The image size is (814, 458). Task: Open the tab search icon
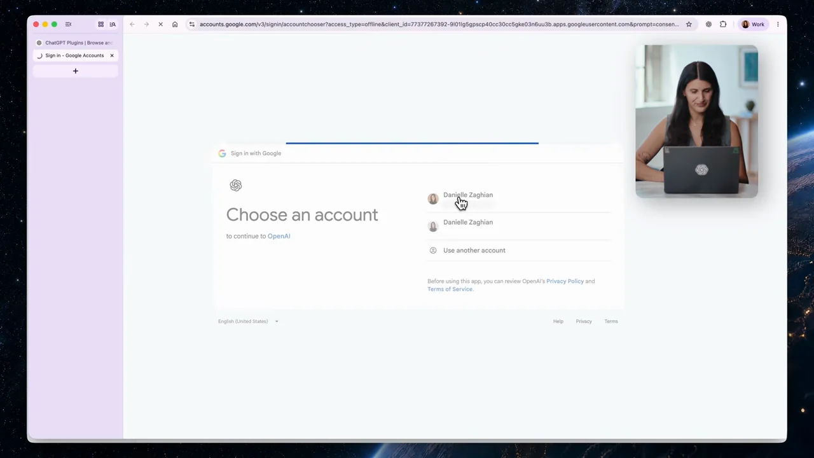pyautogui.click(x=113, y=24)
